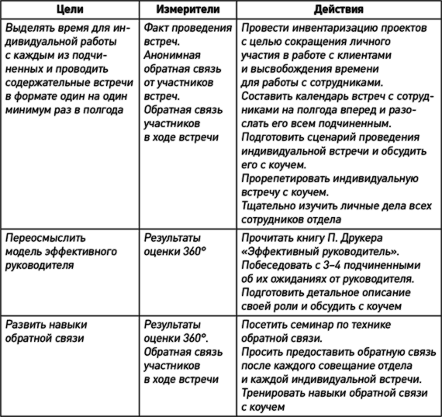The width and height of the screenshot is (442, 417).
Task: Click the text "Анонимная обратная связь"
Action: (182, 62)
